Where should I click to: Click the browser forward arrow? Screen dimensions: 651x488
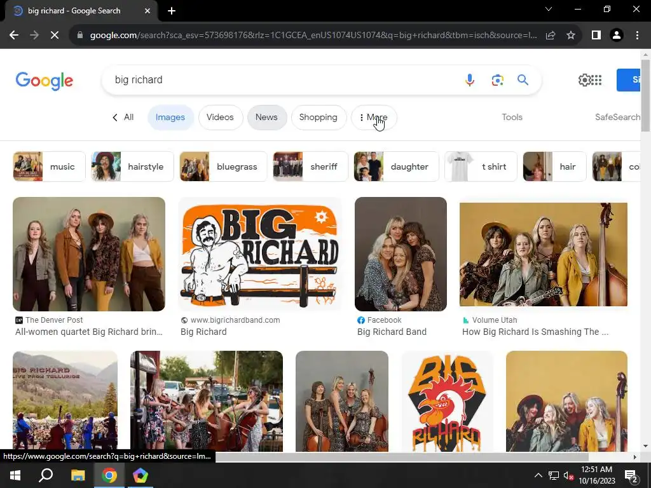click(34, 36)
